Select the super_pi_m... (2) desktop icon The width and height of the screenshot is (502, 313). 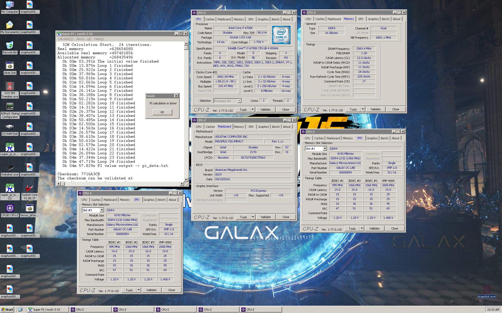[x=10, y=191]
